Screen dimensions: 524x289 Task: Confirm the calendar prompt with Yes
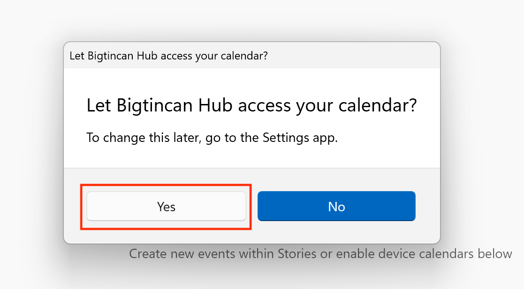coord(166,206)
